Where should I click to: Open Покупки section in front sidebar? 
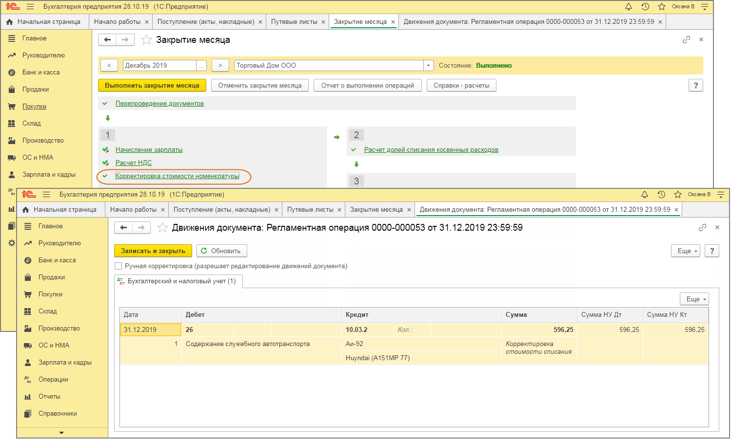pos(50,294)
